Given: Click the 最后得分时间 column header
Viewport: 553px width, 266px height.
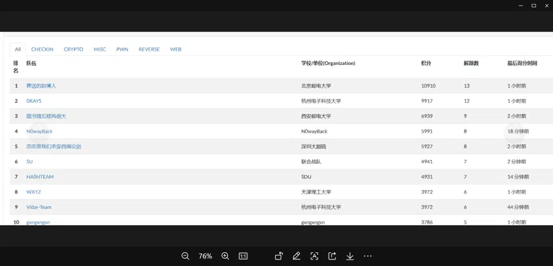Looking at the screenshot, I should point(522,64).
